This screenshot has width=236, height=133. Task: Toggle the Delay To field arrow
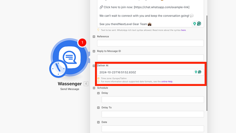[x=99, y=108]
